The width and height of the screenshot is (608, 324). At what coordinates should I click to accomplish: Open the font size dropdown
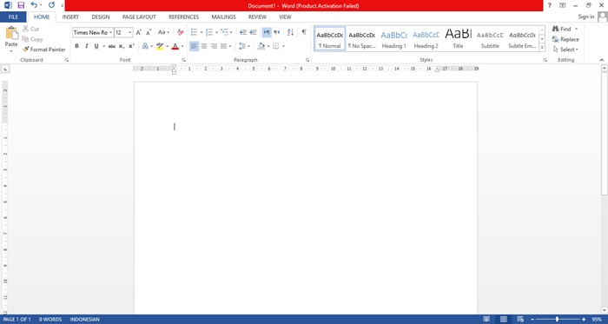point(130,32)
